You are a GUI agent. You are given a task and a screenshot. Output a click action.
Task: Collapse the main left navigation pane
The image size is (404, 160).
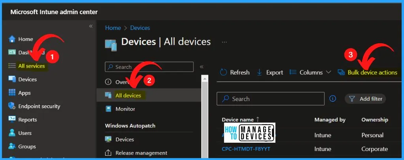click(91, 26)
